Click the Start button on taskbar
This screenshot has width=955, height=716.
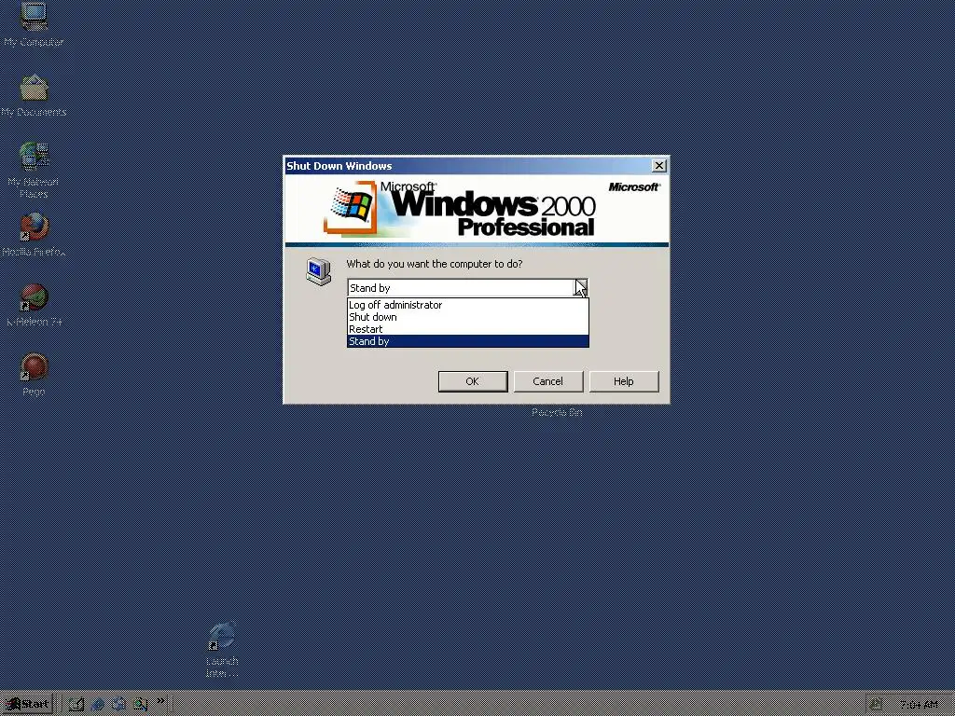pyautogui.click(x=27, y=704)
